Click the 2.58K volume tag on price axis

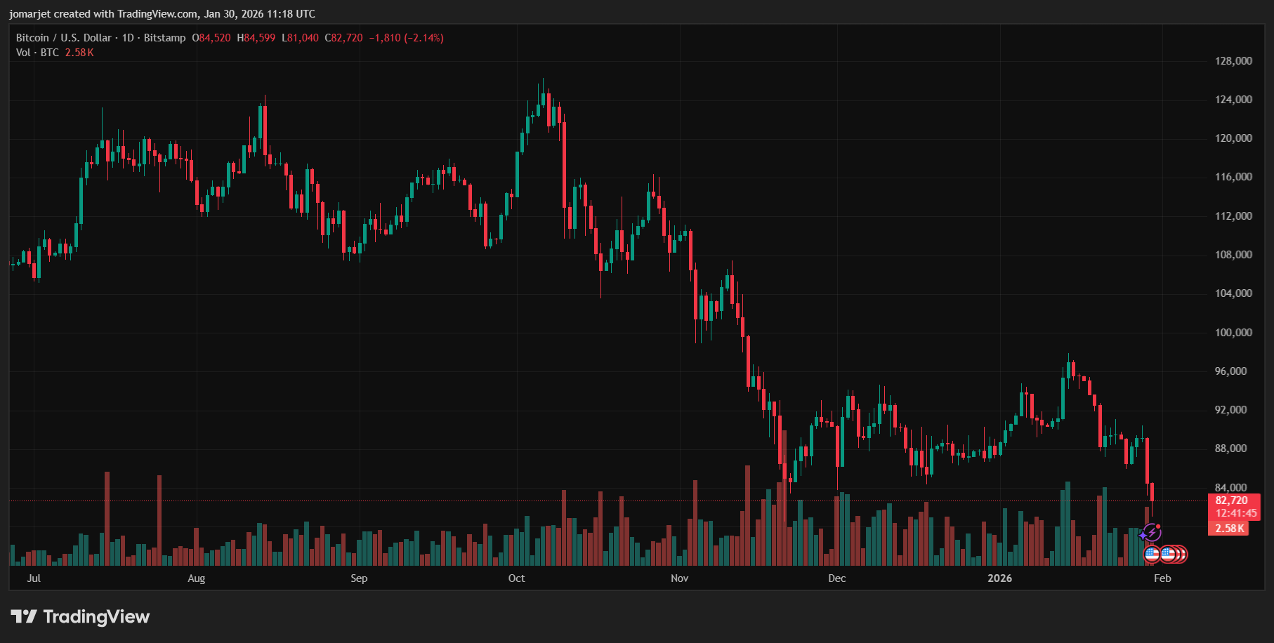coord(1229,529)
